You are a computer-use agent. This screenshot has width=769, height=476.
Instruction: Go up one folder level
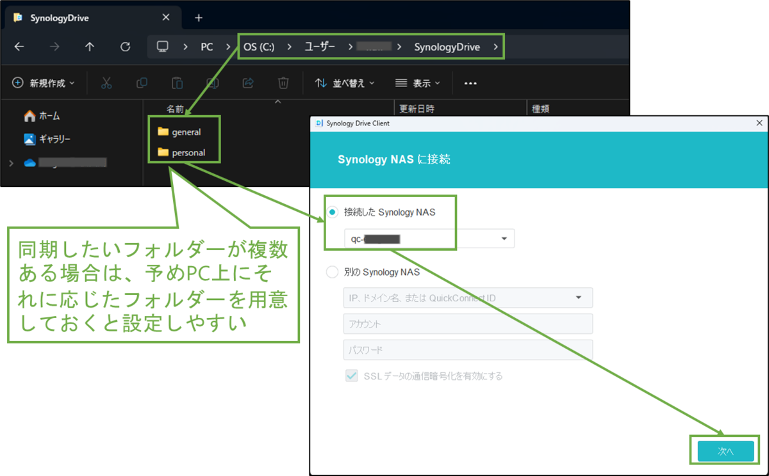tap(90, 47)
